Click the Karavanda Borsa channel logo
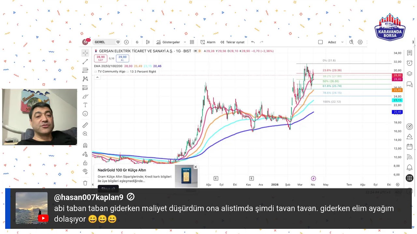 point(390,27)
